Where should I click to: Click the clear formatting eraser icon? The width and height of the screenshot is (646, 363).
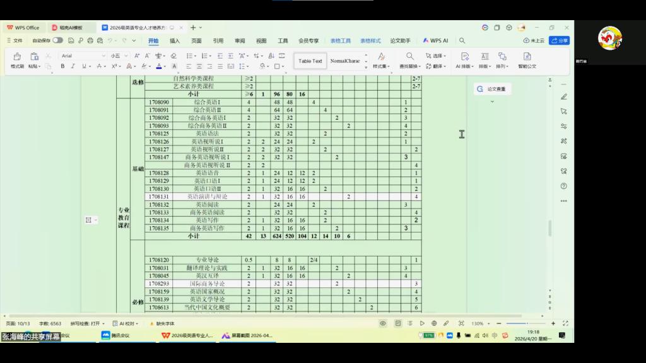point(173,55)
